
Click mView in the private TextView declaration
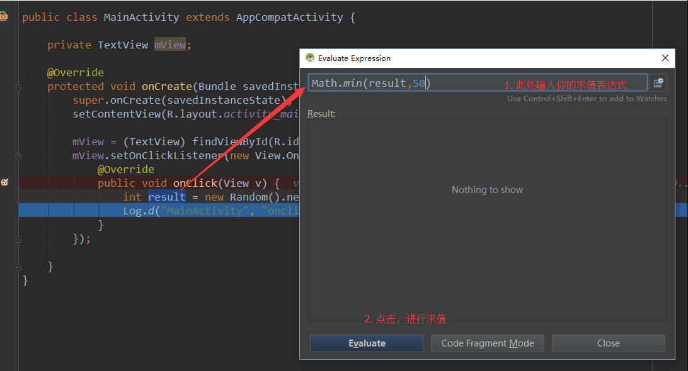169,45
